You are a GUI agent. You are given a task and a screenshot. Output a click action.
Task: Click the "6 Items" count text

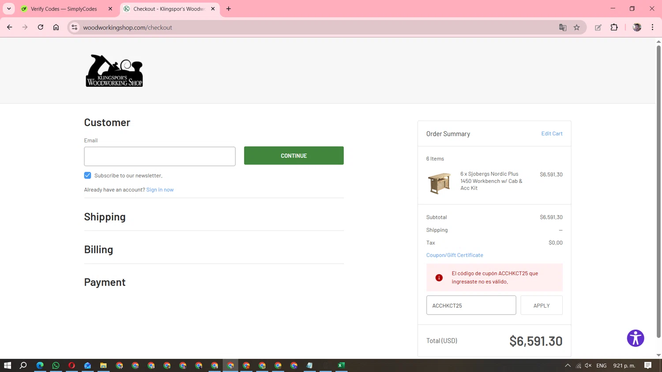click(x=435, y=159)
